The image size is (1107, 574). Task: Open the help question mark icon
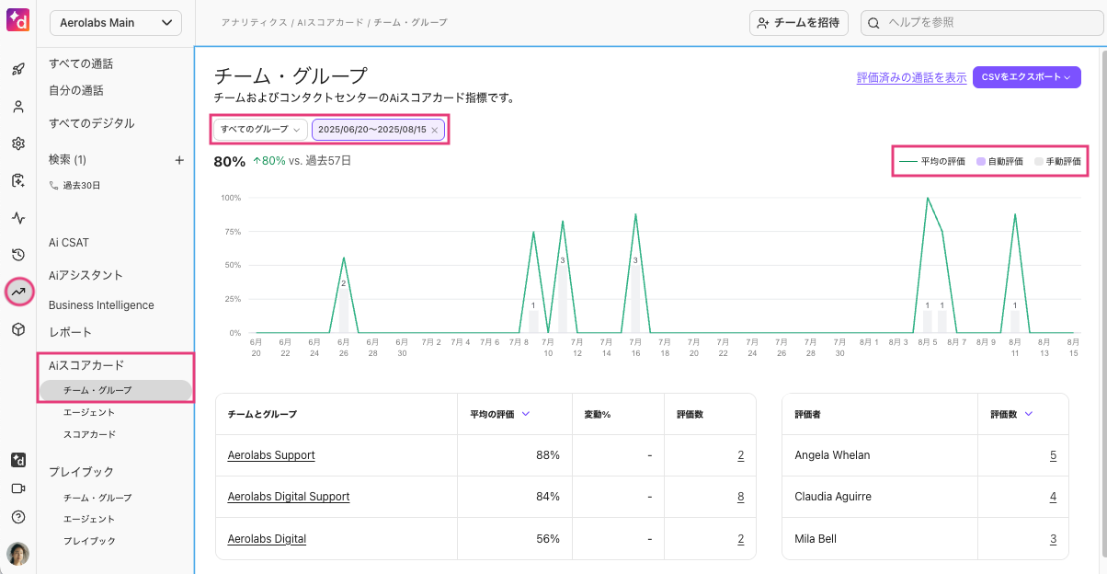coord(17,517)
